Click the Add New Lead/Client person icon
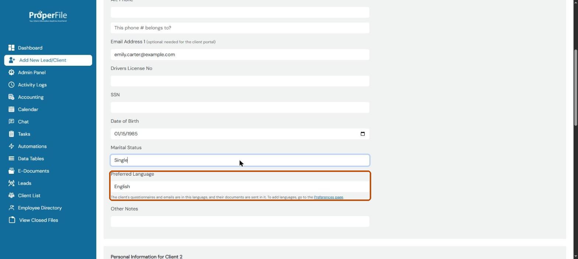Screen dimensions: 578x259 coord(12,60)
